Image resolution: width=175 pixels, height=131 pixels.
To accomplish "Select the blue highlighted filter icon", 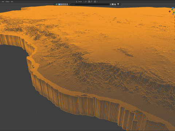I will [x=59, y=4].
